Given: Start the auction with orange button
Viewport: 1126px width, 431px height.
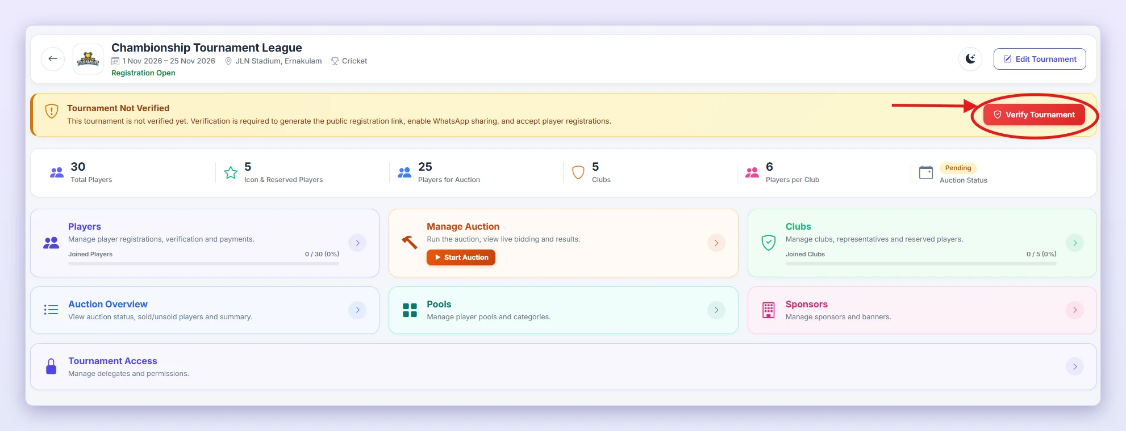Looking at the screenshot, I should [461, 257].
